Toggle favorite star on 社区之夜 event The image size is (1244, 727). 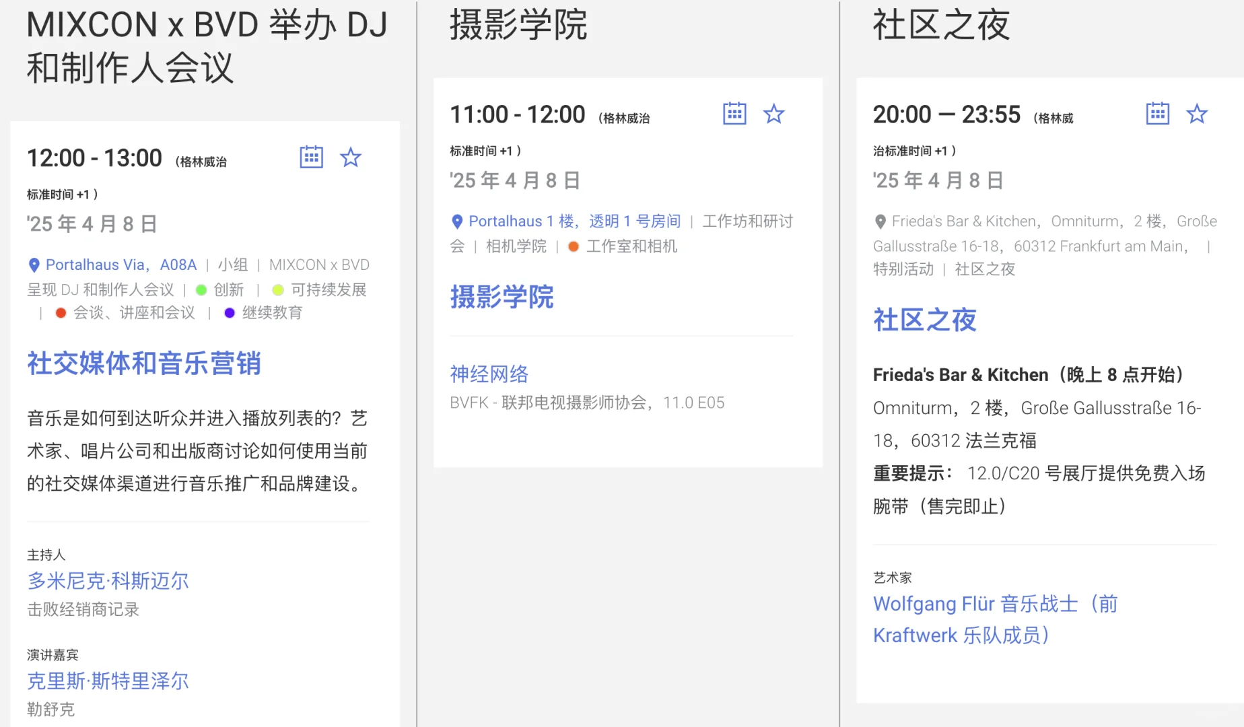[x=1197, y=114]
